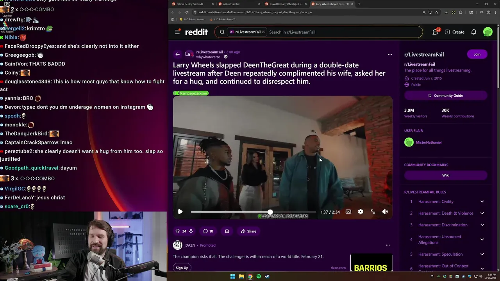Screen dimensions: 500x281
Task: Open the 18 comments button
Action: coord(208,231)
